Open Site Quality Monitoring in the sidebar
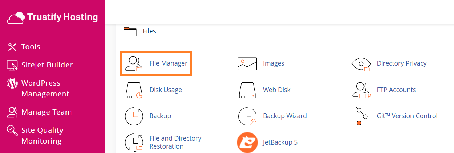454x153 pixels. (x=42, y=136)
